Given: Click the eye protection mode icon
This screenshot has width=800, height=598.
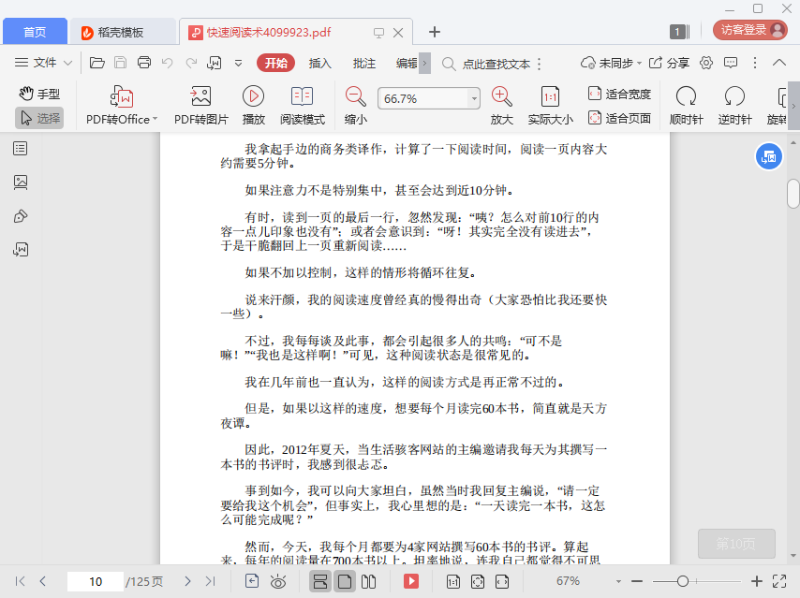Looking at the screenshot, I should (278, 581).
